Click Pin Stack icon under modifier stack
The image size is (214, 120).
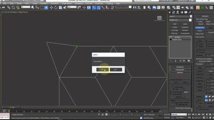171,61
